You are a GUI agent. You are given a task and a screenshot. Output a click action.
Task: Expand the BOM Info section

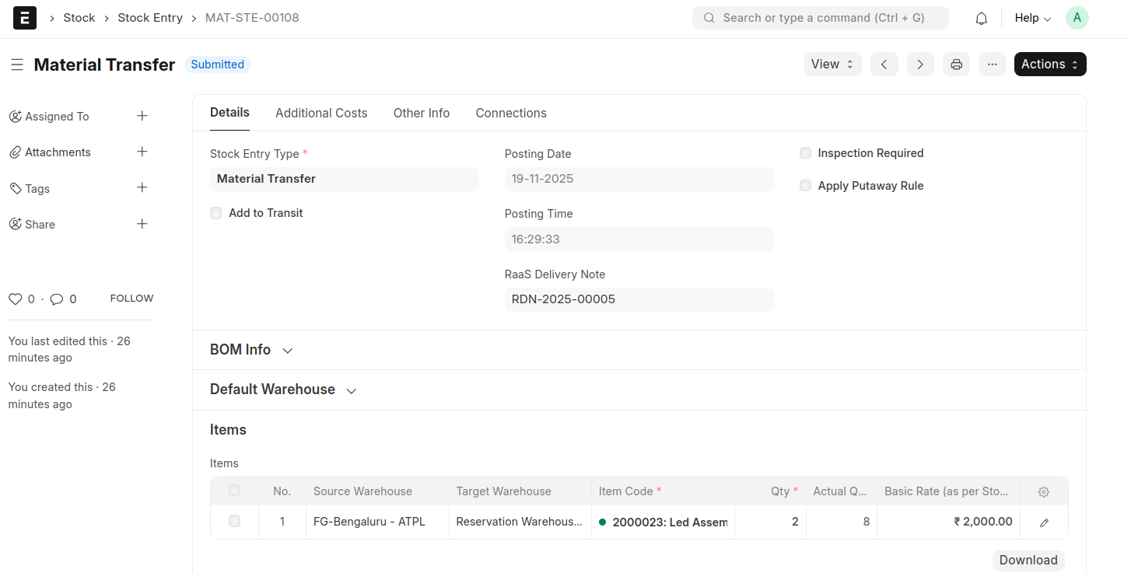[287, 350]
